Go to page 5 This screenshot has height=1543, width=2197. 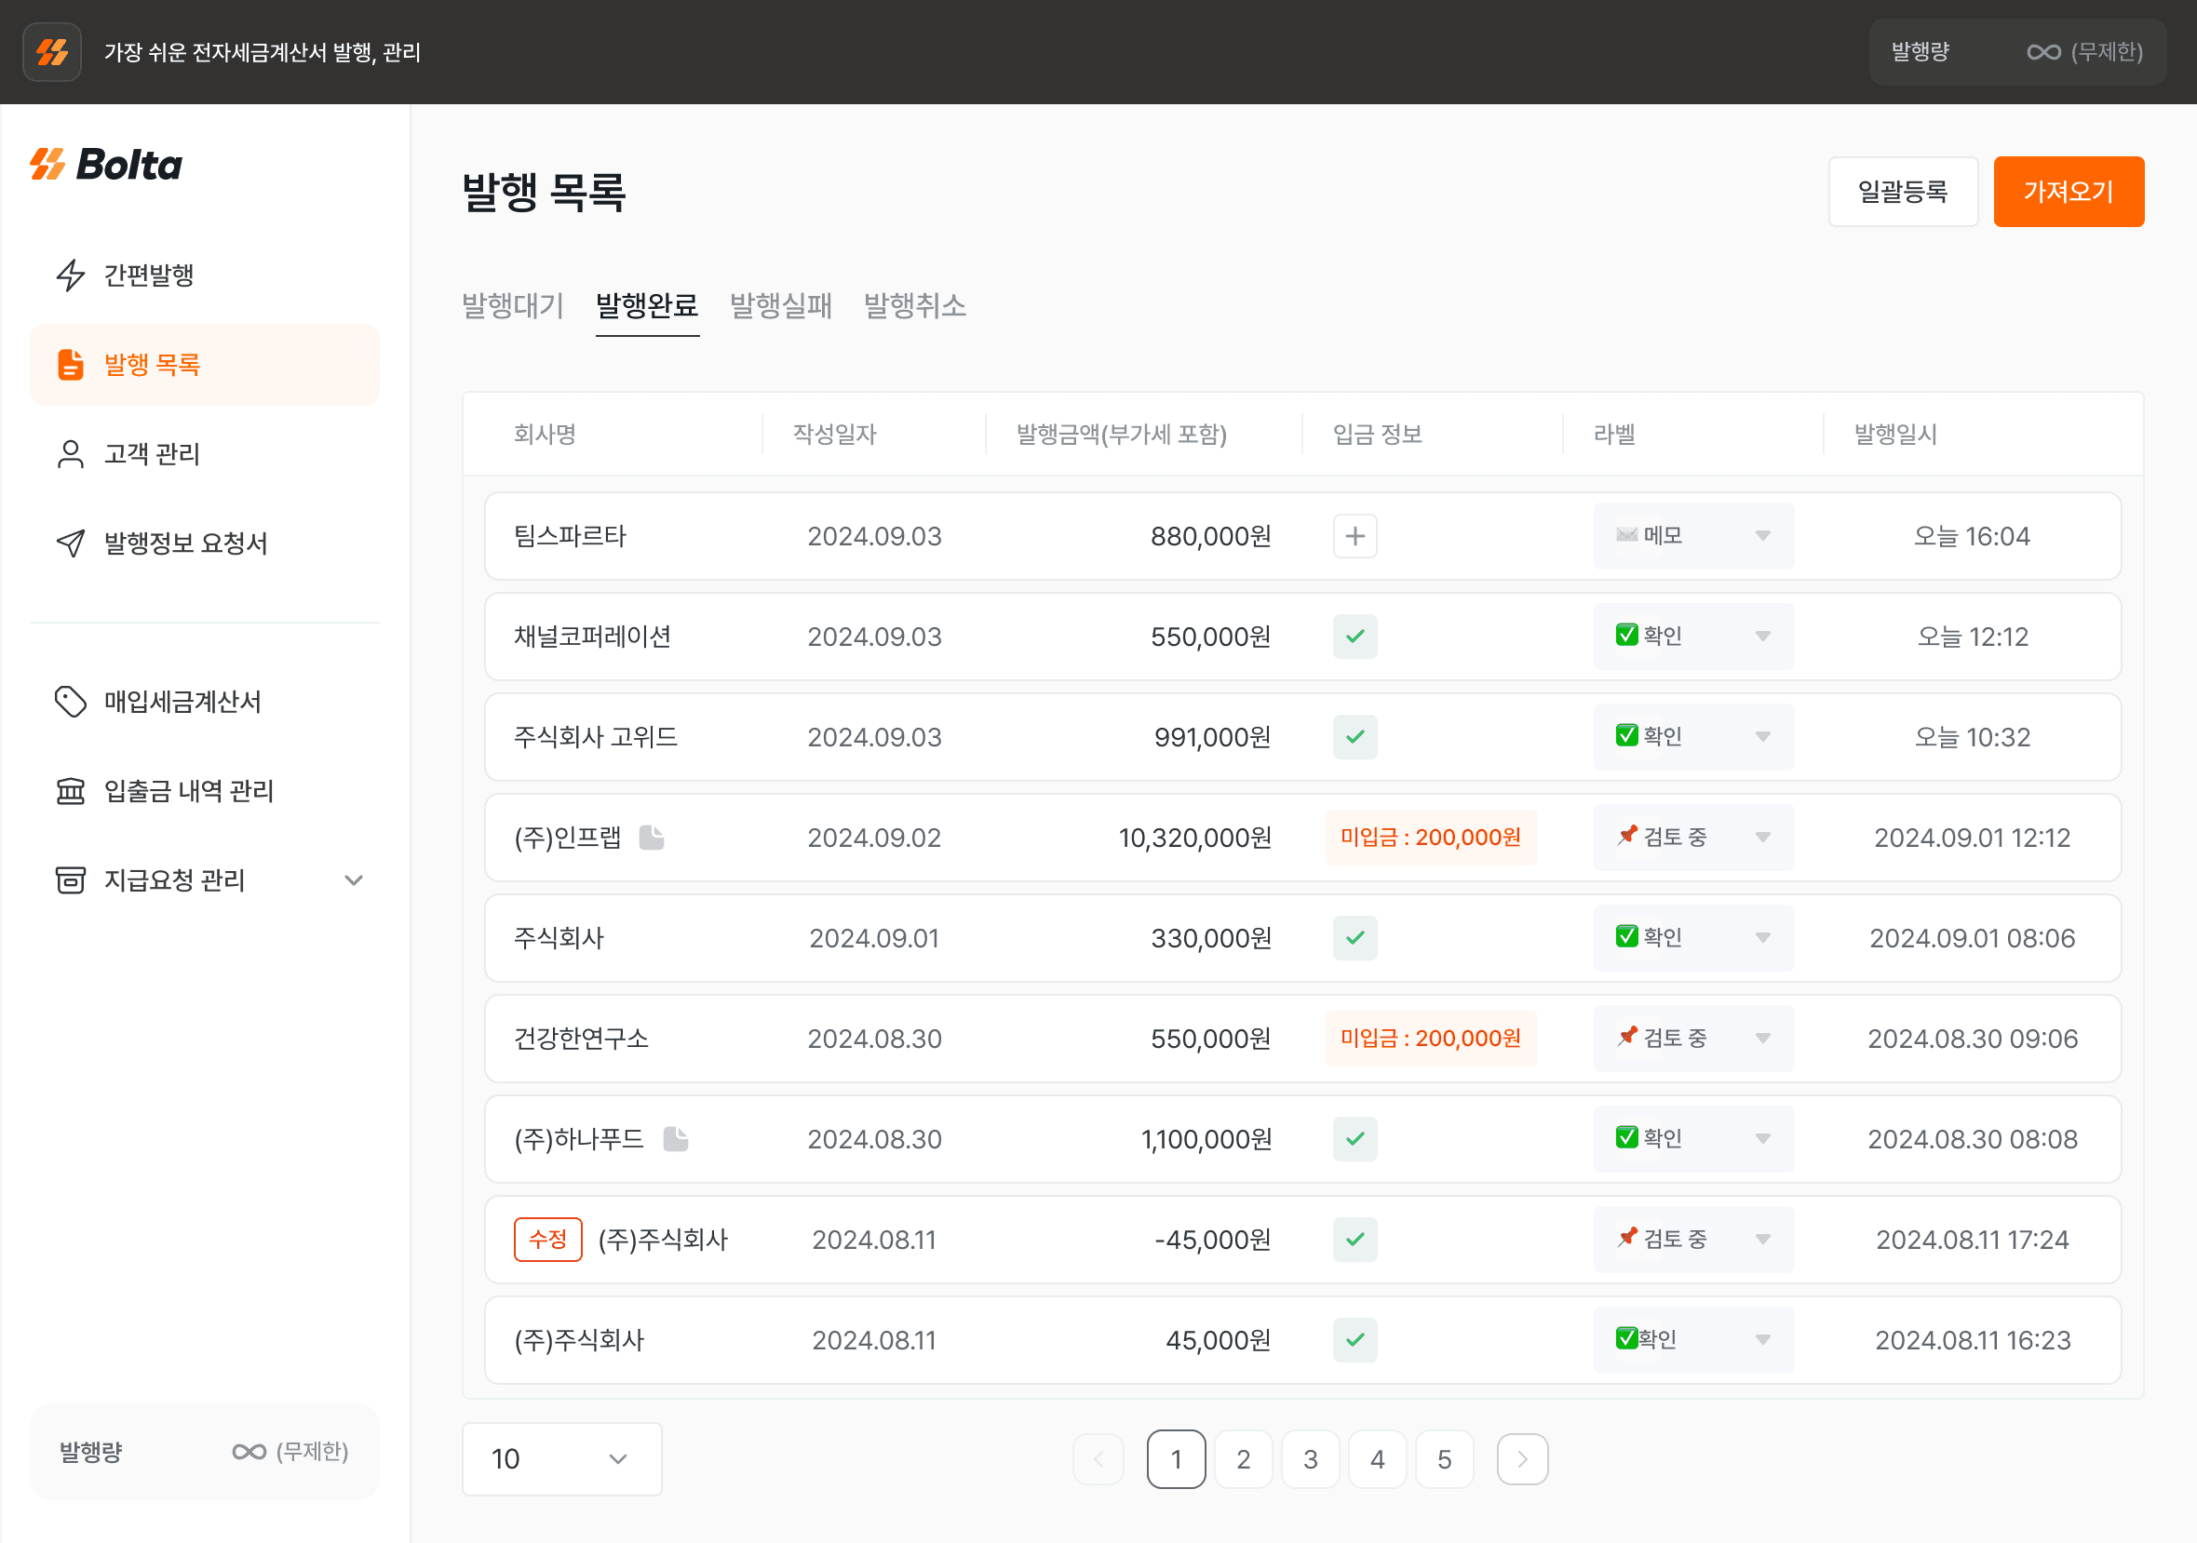[x=1444, y=1460]
